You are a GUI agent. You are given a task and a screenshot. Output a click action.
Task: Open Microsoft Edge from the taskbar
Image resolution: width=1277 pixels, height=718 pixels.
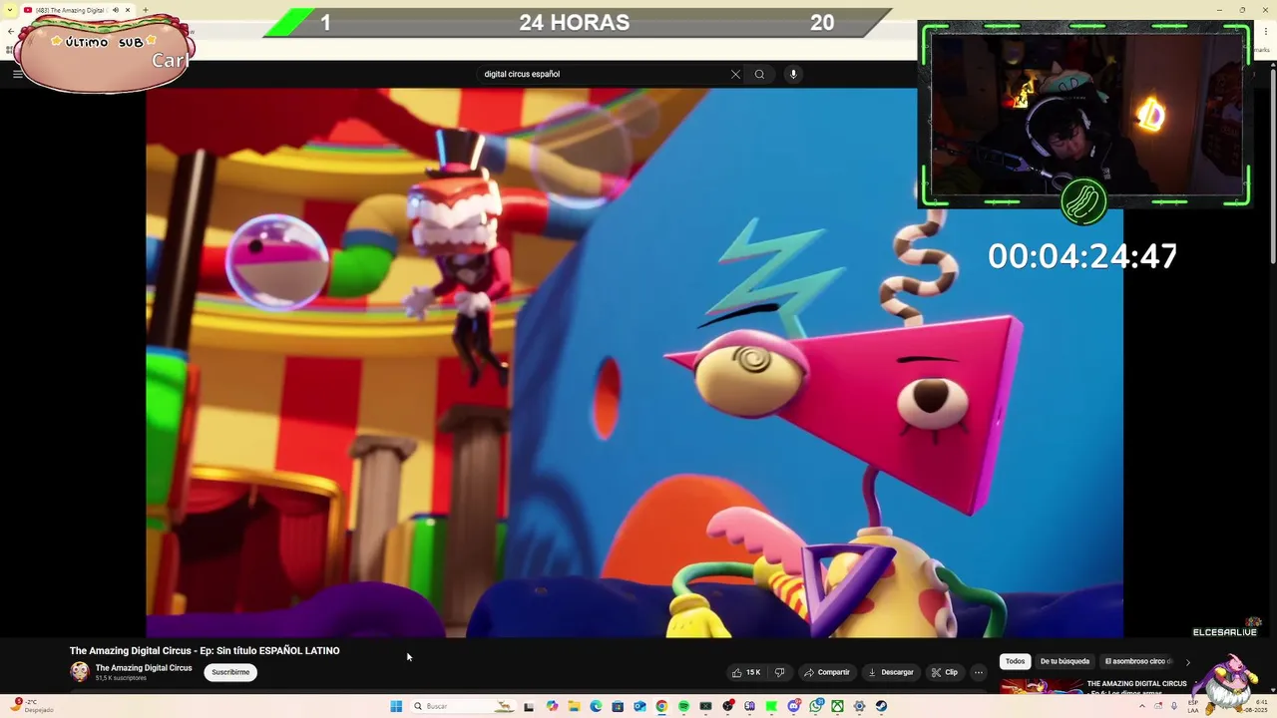click(596, 706)
